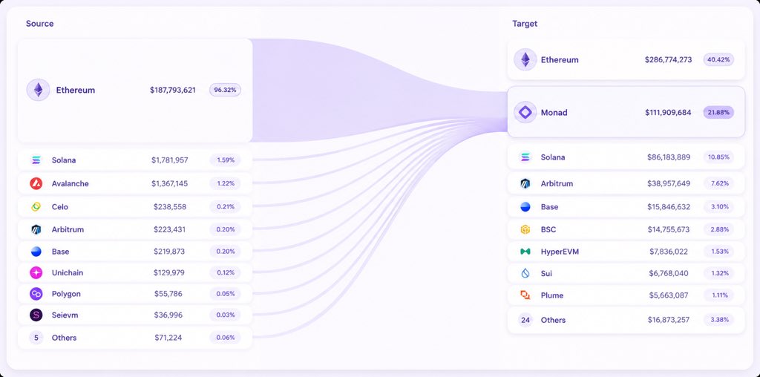Click the $1,367,145 Avalanche value
The height and width of the screenshot is (377, 760).
click(x=170, y=183)
